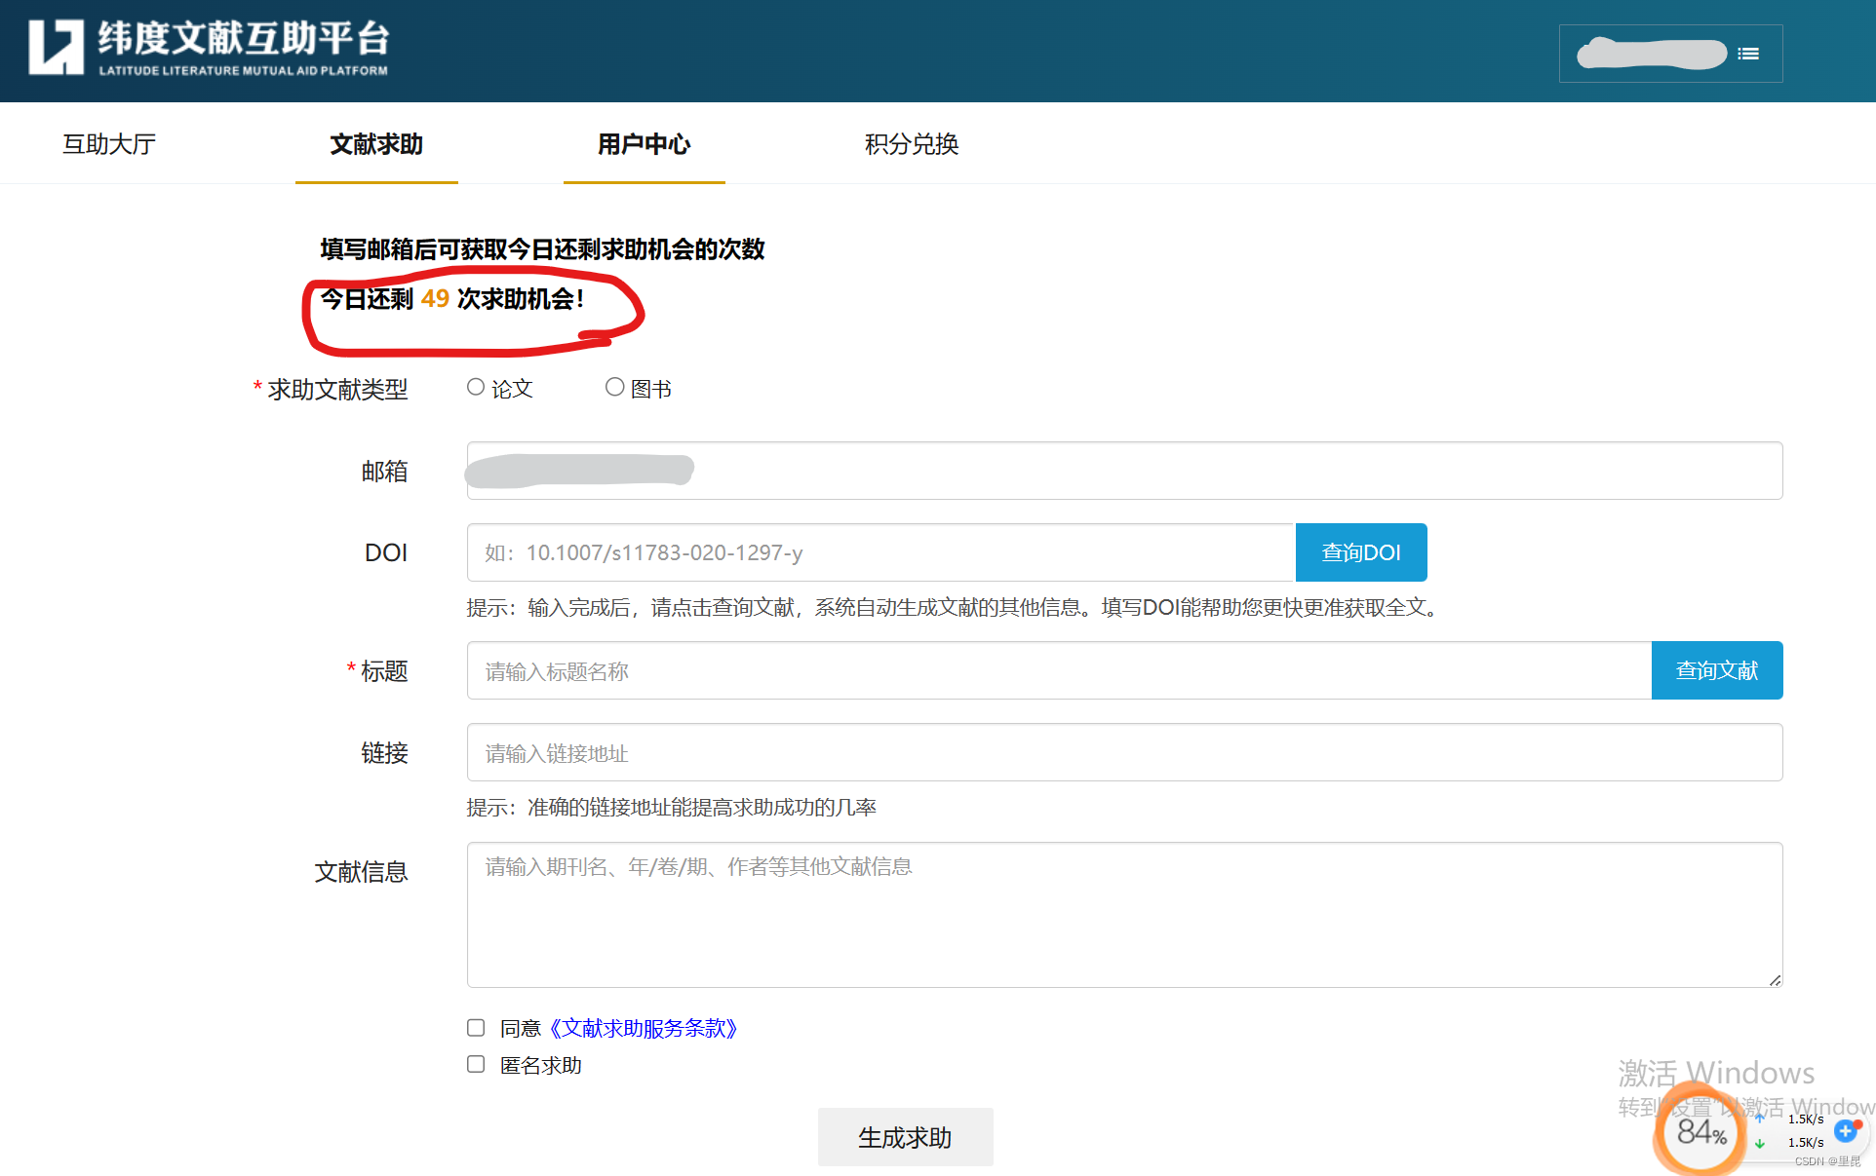Image resolution: width=1876 pixels, height=1176 pixels.
Task: Select the 图书 radio option
Action: [614, 388]
